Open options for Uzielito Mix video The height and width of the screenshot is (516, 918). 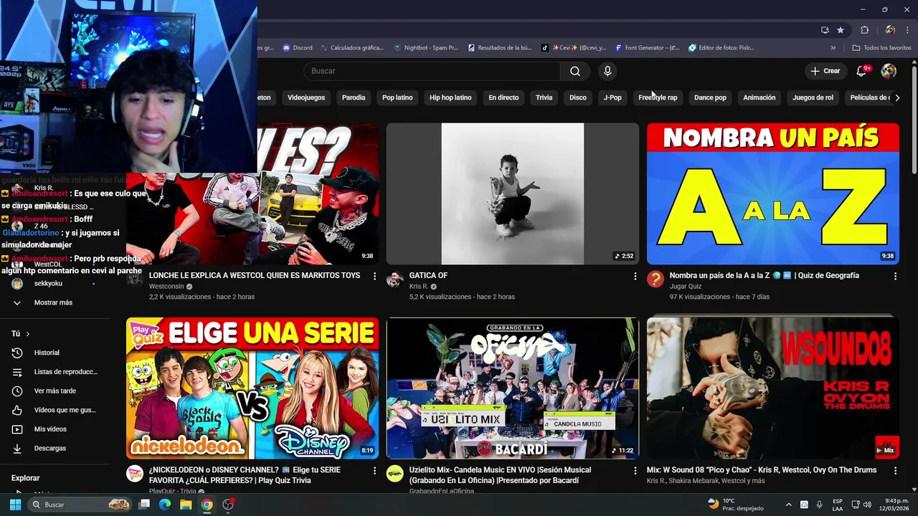635,470
